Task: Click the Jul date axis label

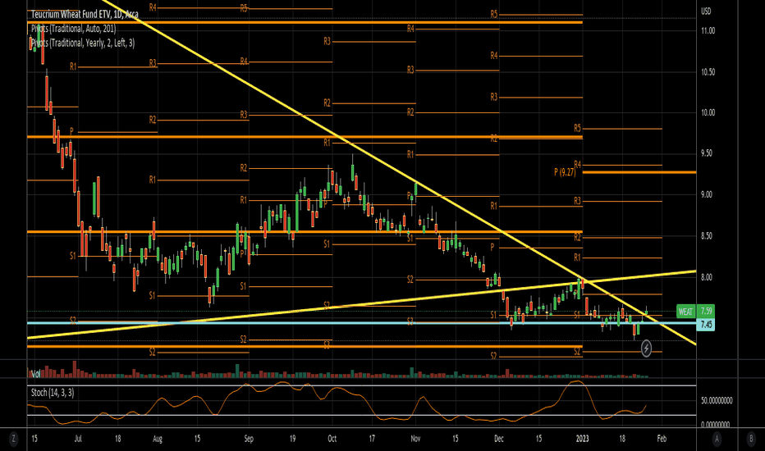Action: (78, 439)
